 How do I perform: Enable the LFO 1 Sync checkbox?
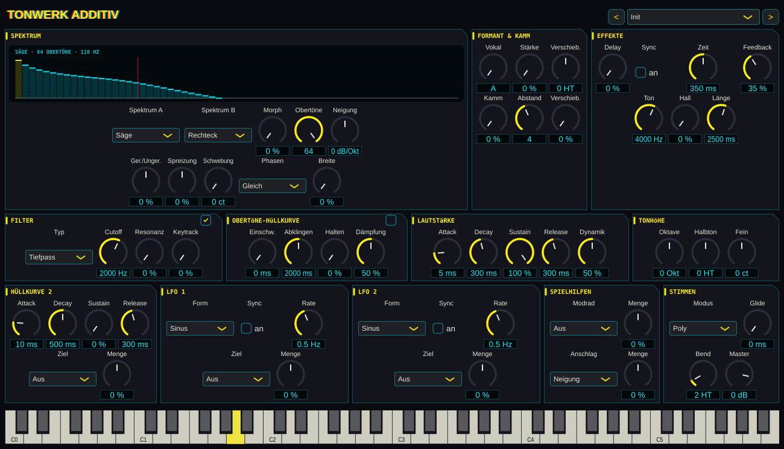pos(246,328)
